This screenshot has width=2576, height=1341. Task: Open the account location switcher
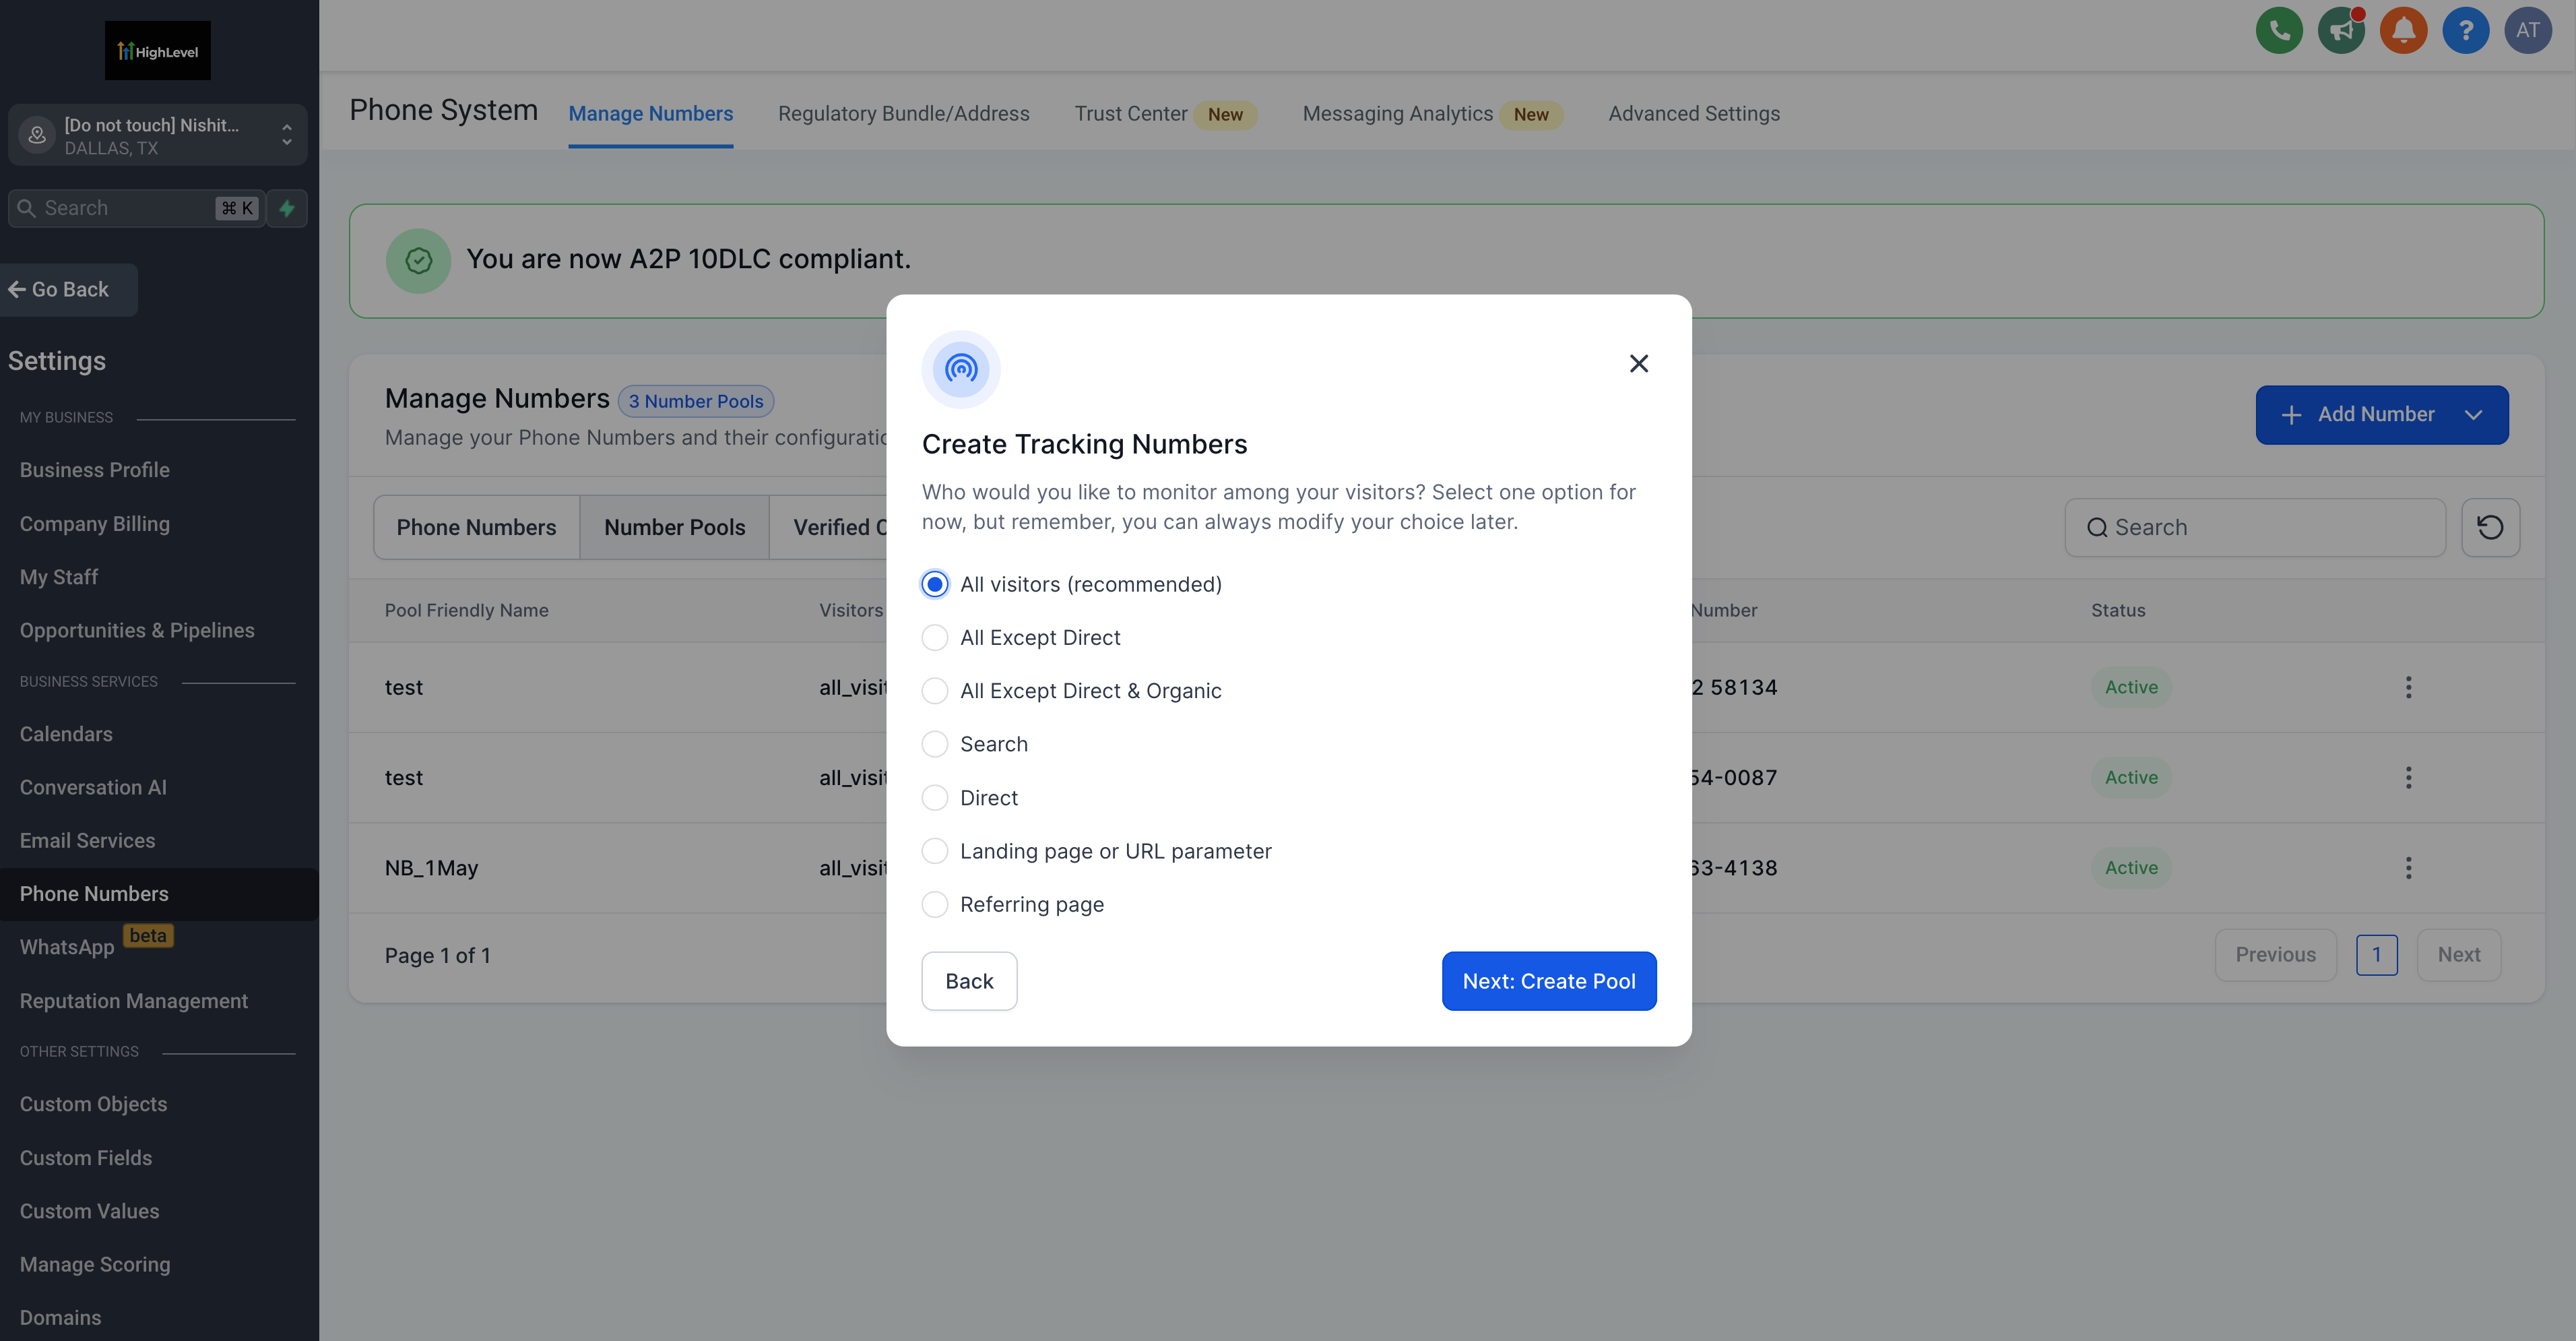(x=158, y=135)
